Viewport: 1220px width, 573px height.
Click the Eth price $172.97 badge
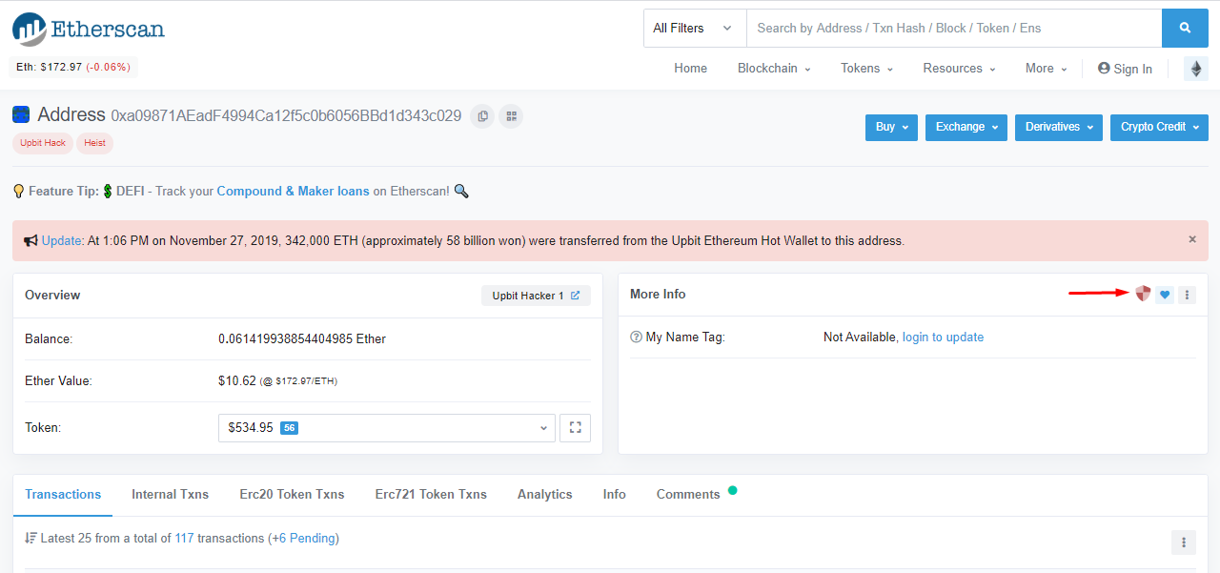pos(73,67)
